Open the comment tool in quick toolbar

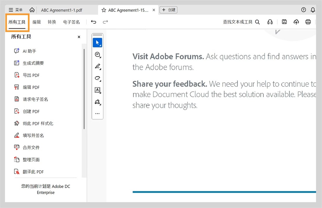[98, 55]
